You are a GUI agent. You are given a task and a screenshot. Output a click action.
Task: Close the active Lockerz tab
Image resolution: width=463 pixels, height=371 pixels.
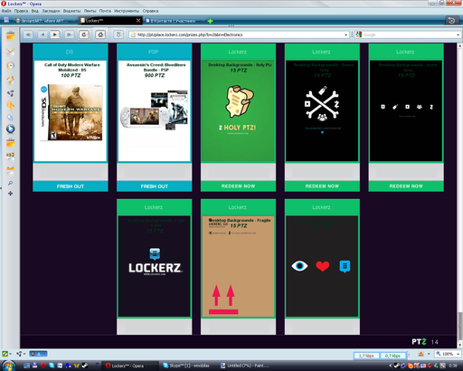point(138,21)
